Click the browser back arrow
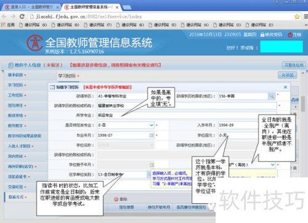The width and height of the screenshot is (308, 223). tap(4, 17)
